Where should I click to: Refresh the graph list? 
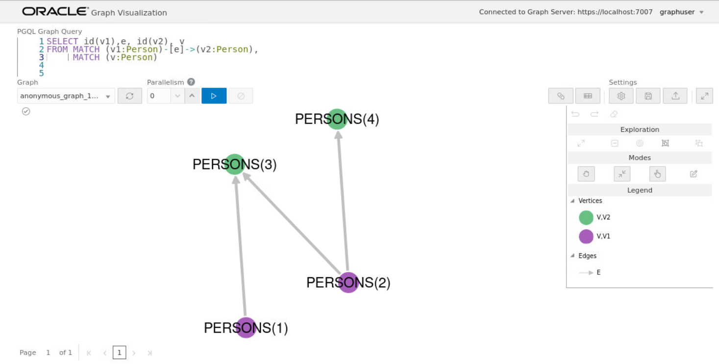[130, 96]
